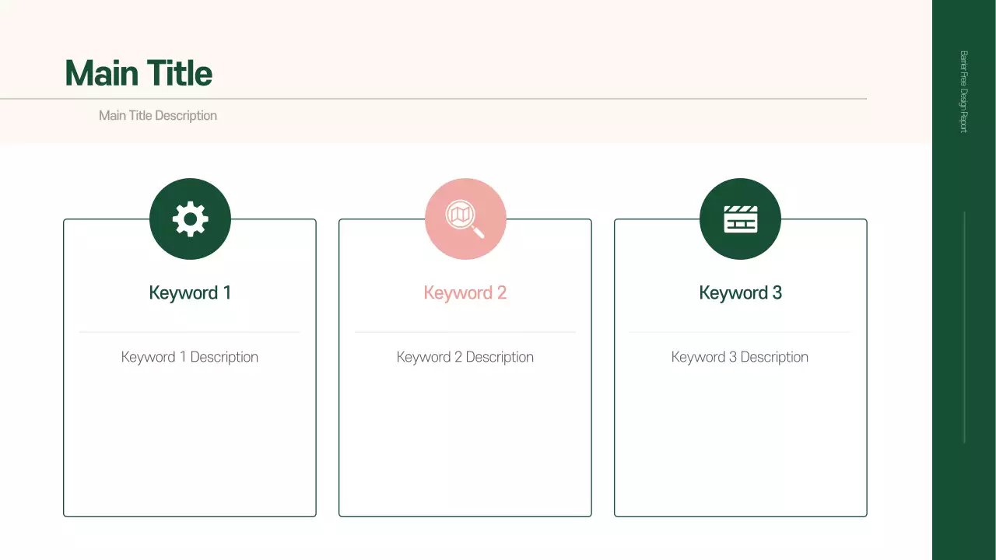Click the divider line under Keyword 1
This screenshot has width=996, height=560.
tap(190, 330)
